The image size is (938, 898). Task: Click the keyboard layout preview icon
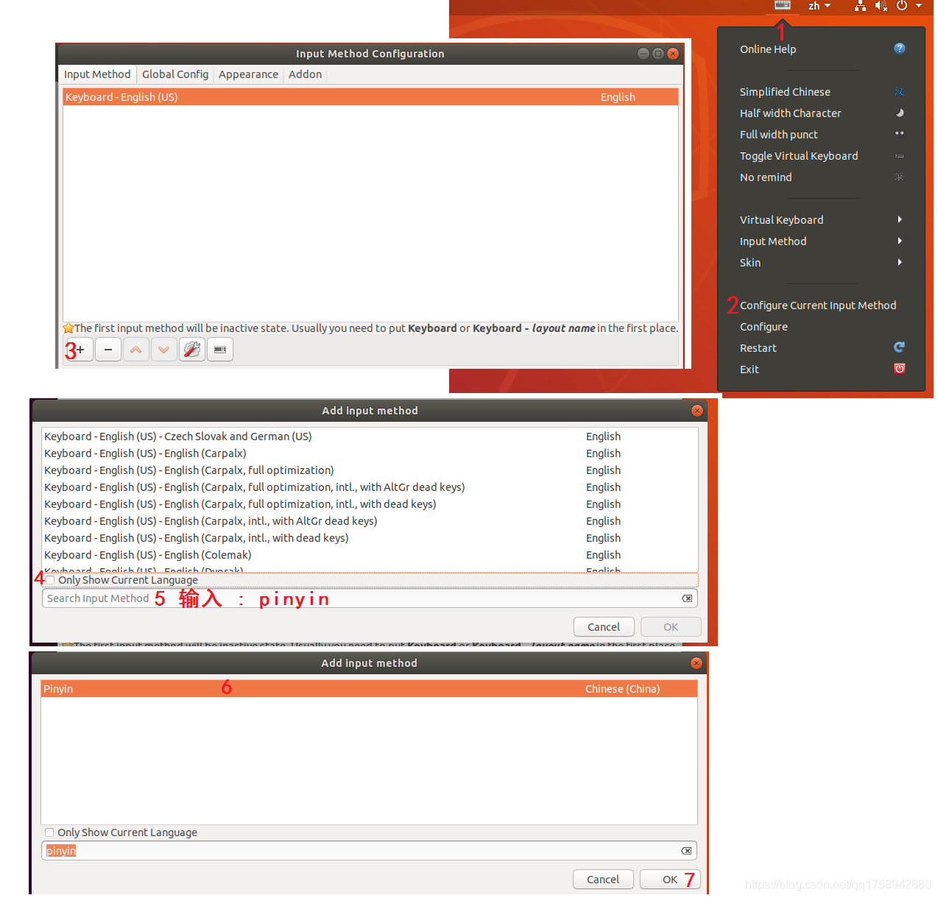(x=219, y=349)
